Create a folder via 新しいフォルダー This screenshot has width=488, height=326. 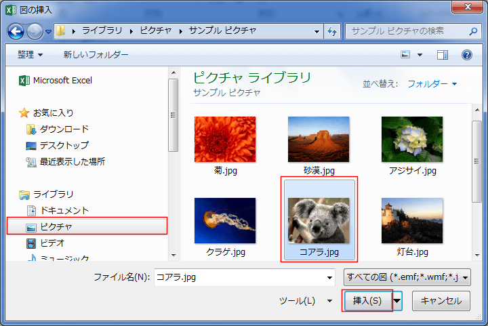pyautogui.click(x=96, y=55)
